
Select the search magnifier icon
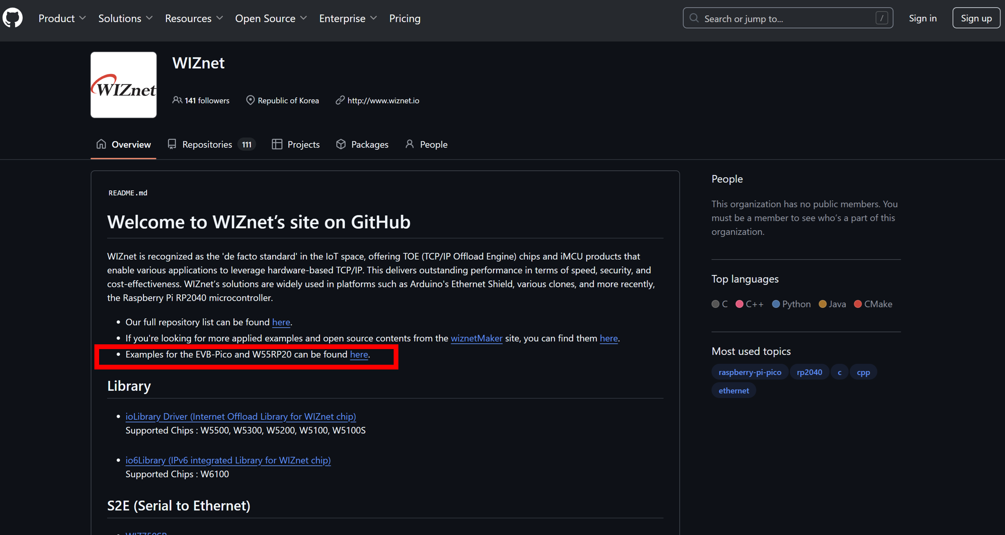[x=694, y=18]
